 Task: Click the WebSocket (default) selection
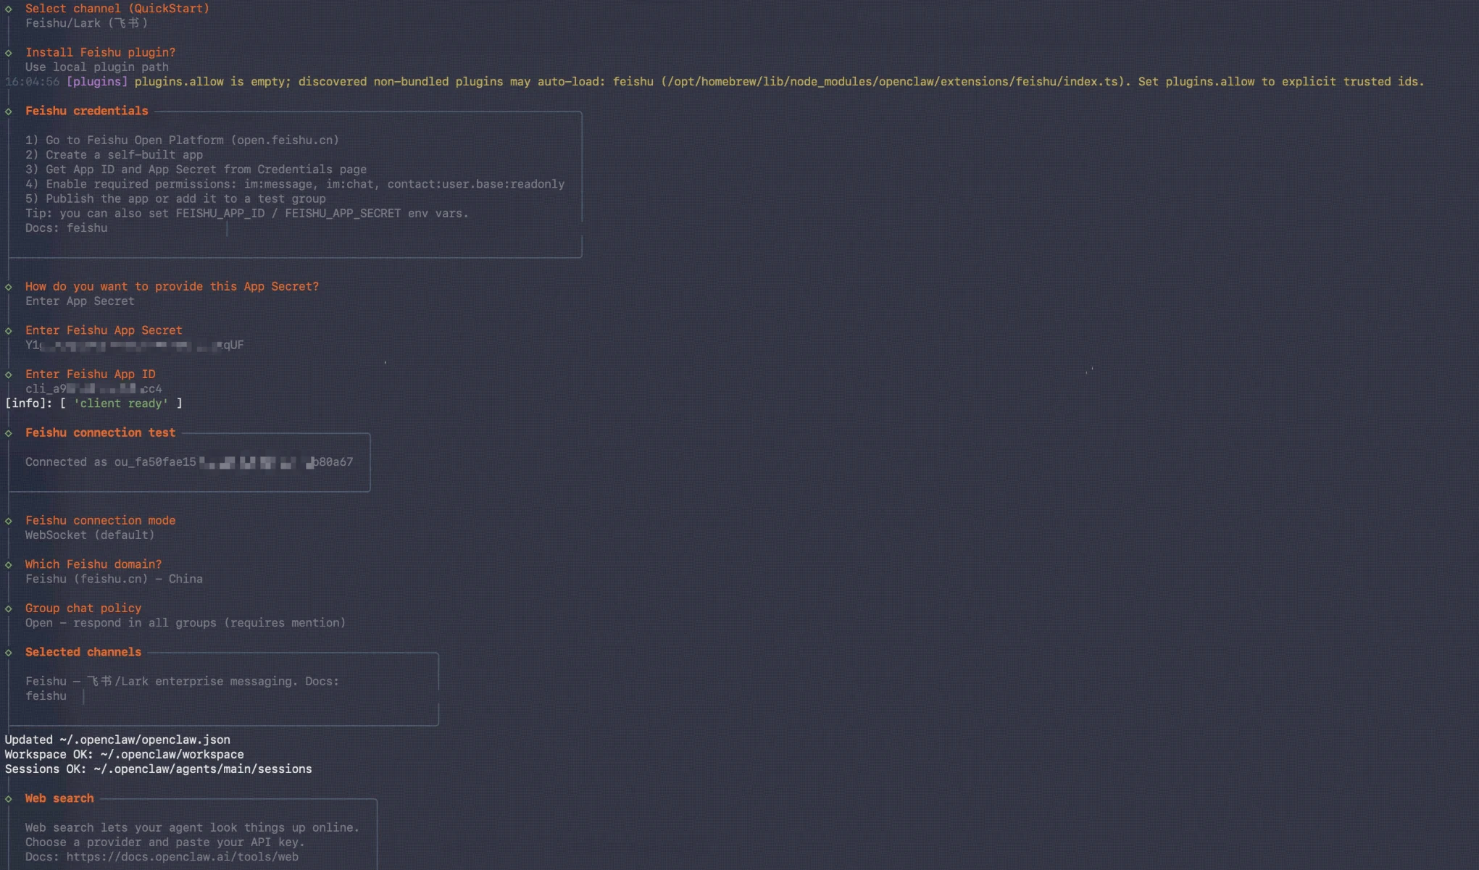click(x=90, y=535)
